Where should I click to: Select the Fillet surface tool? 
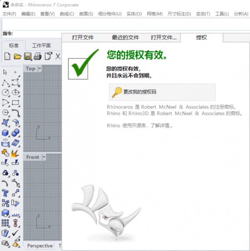15,123
